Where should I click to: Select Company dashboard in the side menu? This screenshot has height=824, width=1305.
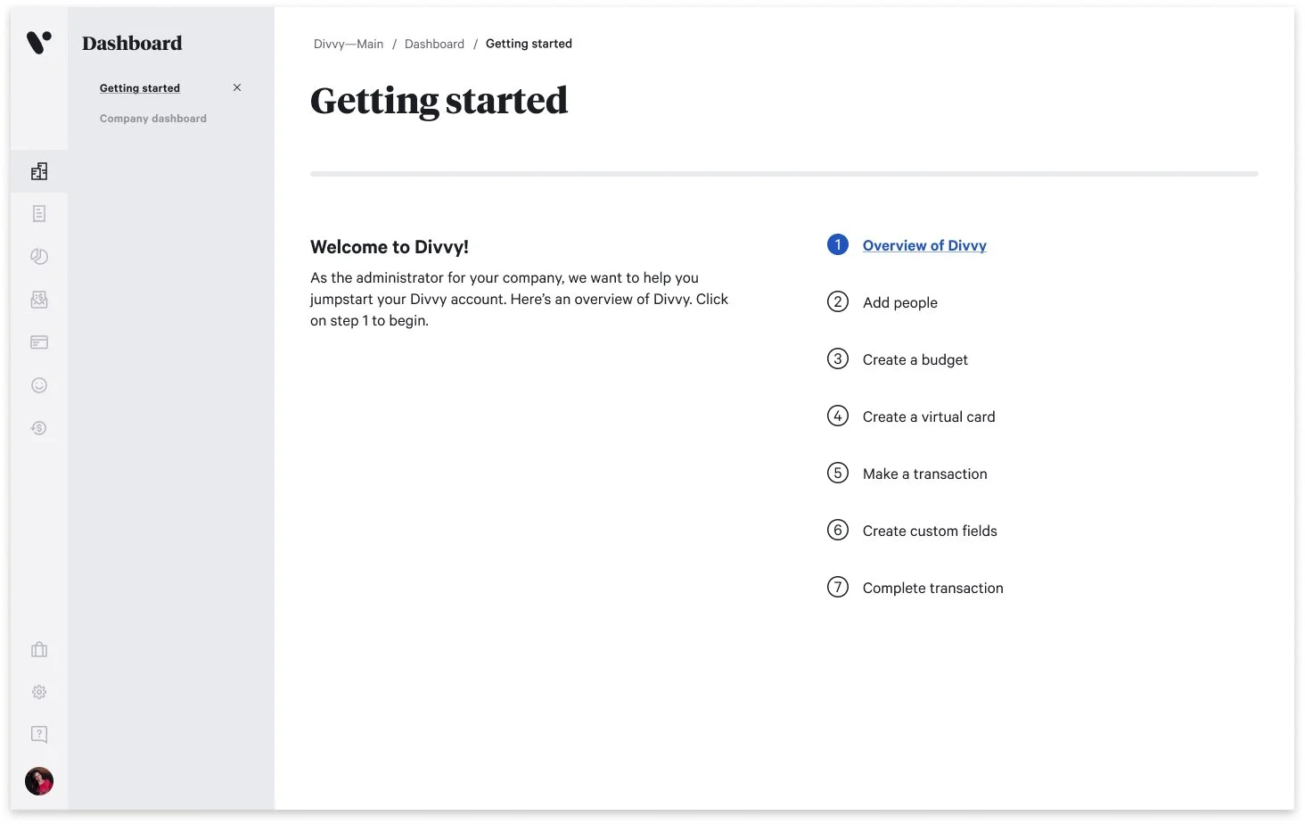153,119
